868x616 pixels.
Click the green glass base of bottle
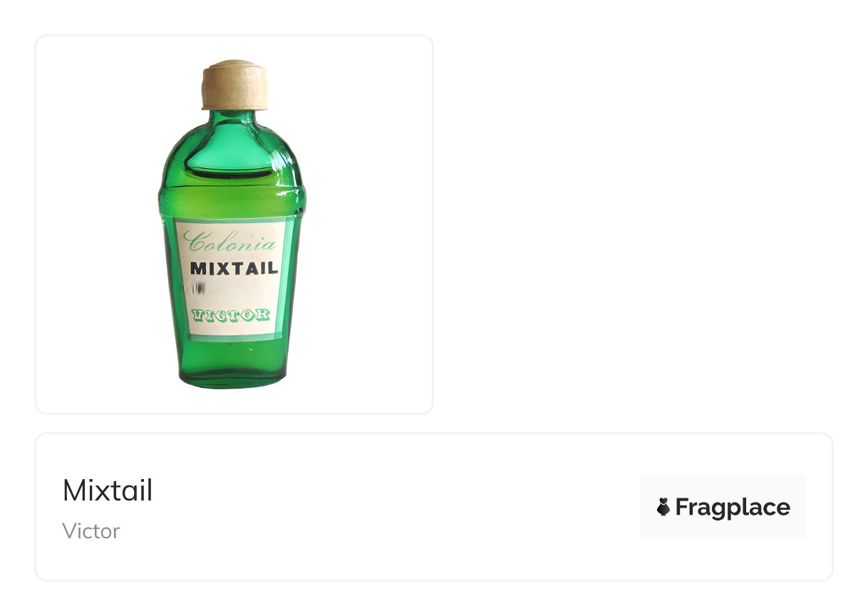point(232,365)
